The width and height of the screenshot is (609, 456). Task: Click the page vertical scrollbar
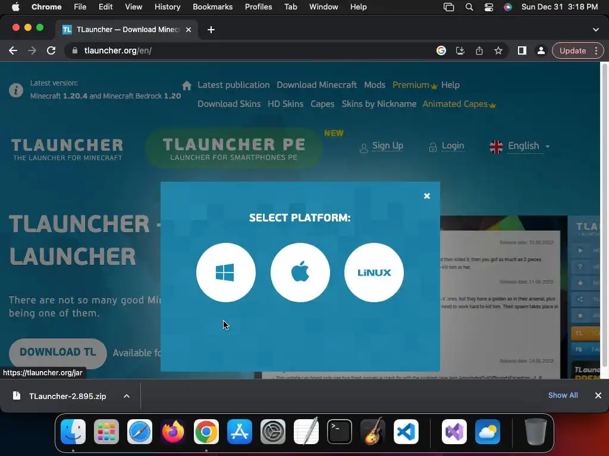click(x=605, y=216)
